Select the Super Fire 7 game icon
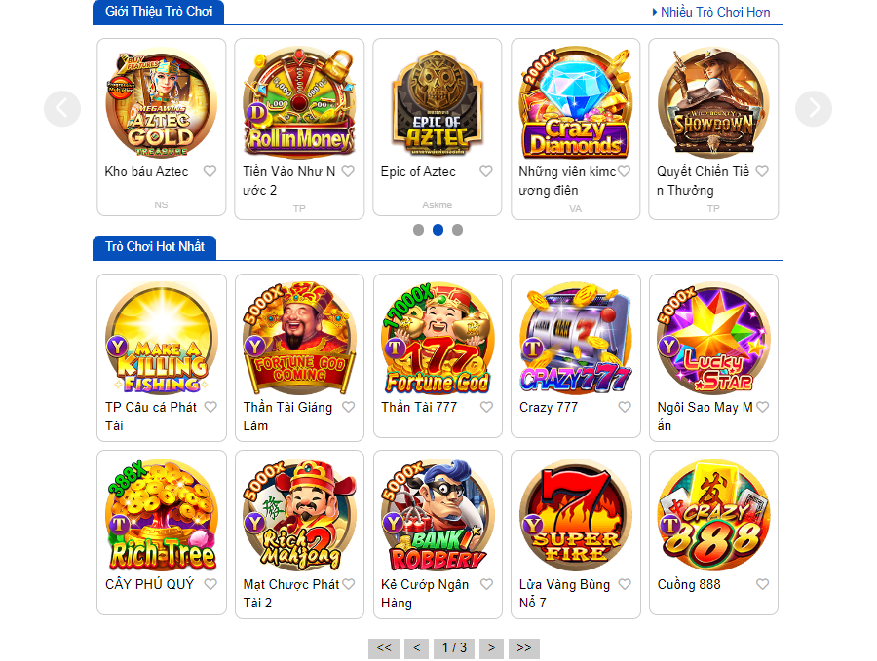This screenshot has height=661, width=877. pyautogui.click(x=576, y=516)
